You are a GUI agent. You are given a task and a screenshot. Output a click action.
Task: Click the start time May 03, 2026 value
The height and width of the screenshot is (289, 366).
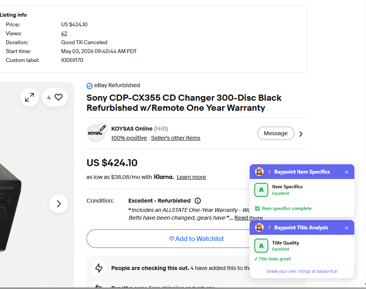[x=99, y=51]
